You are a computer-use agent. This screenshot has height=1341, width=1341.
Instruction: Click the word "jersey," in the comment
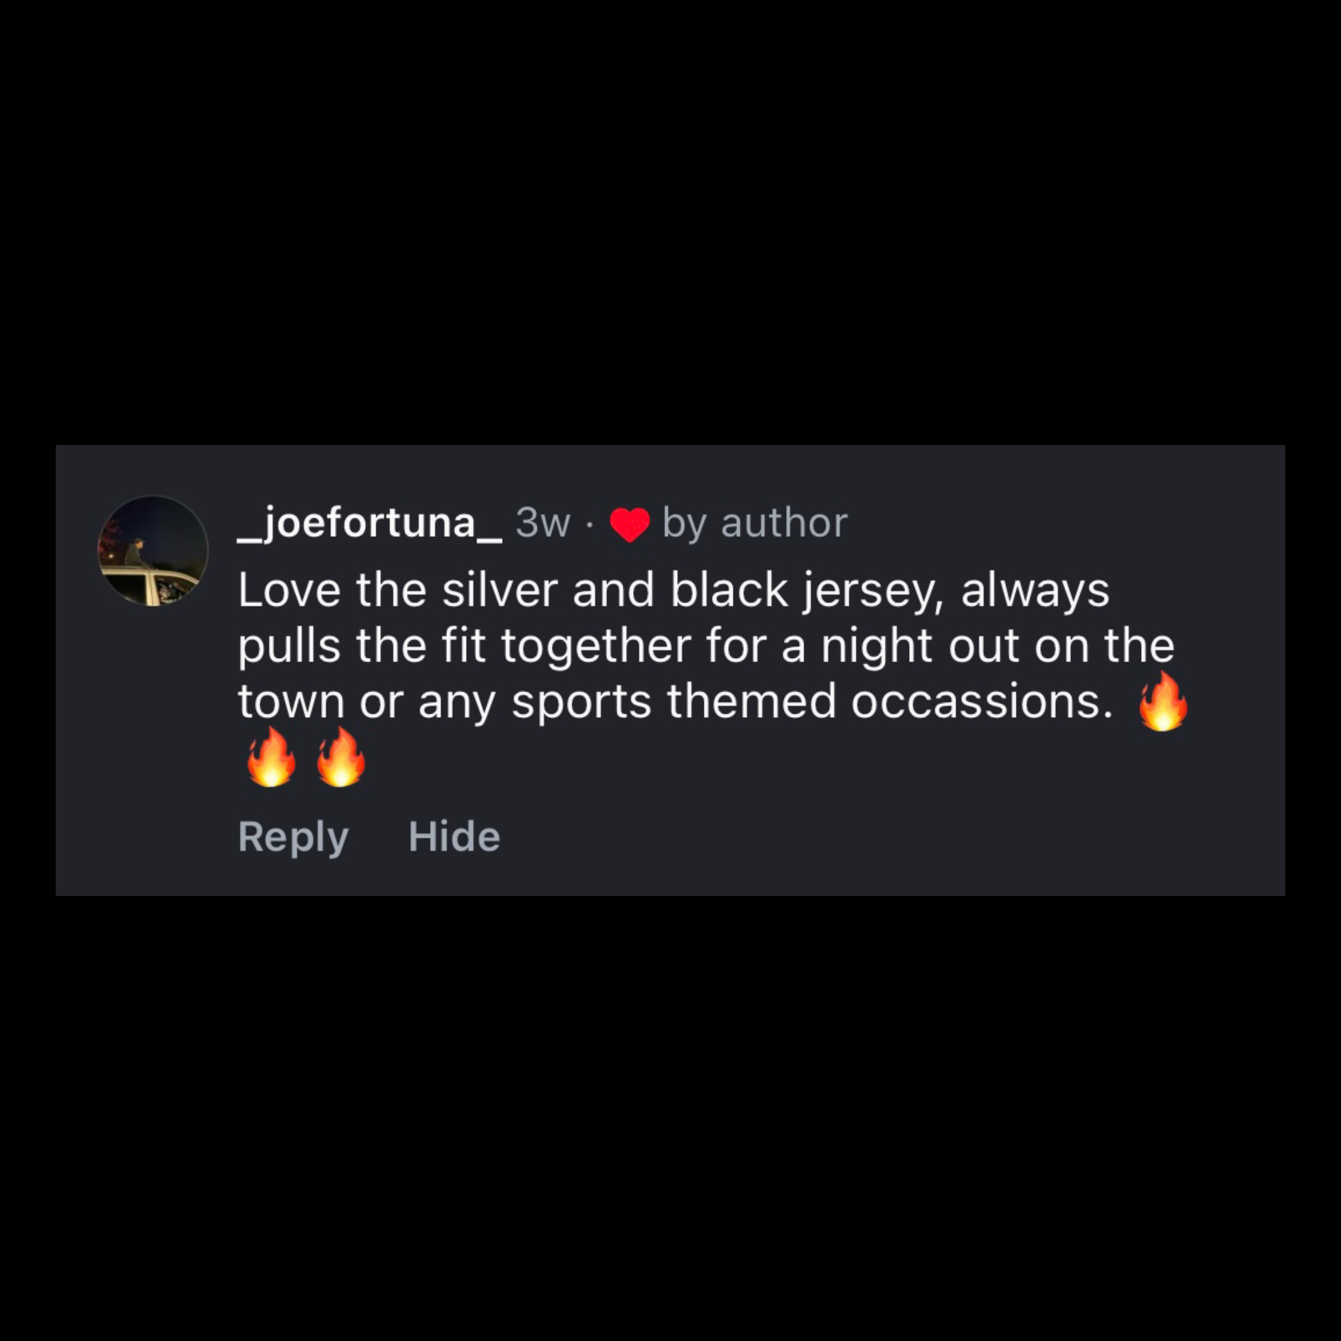coord(873,591)
